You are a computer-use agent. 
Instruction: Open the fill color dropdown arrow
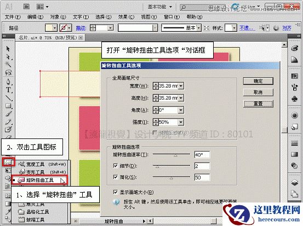[x=55, y=28]
